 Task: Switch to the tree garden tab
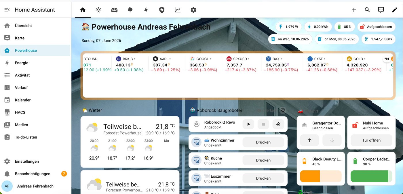(130, 10)
